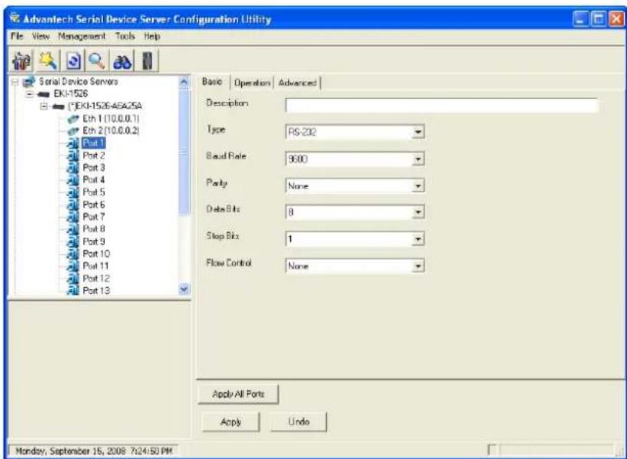Image resolution: width=627 pixels, height=459 pixels.
Task: Open the Tools menu
Action: (x=125, y=36)
